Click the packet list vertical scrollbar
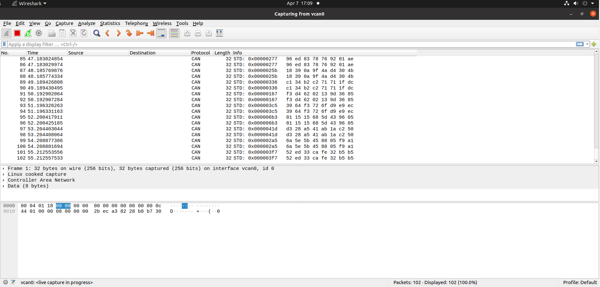The image size is (600, 287). [x=596, y=107]
